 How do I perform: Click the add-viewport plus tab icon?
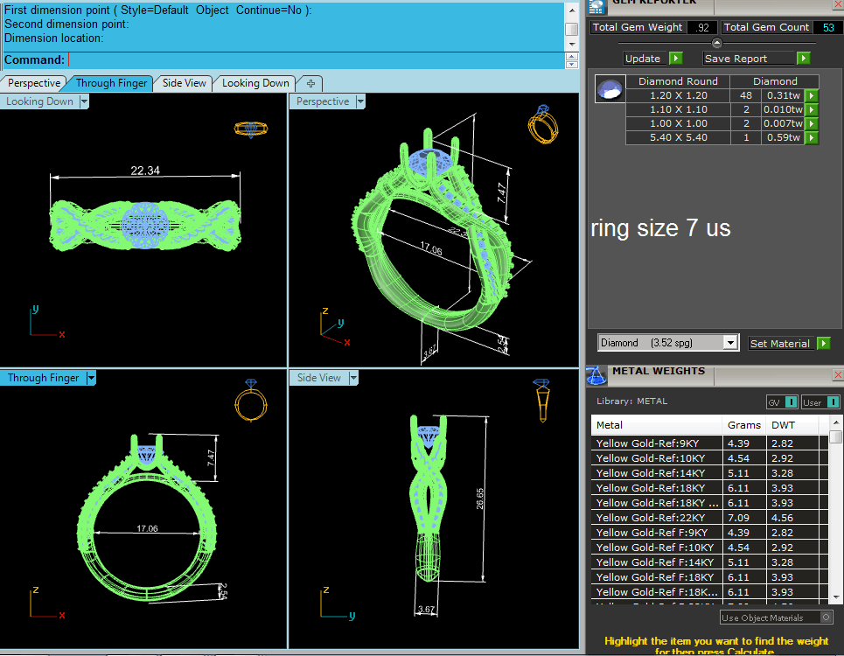pos(310,83)
